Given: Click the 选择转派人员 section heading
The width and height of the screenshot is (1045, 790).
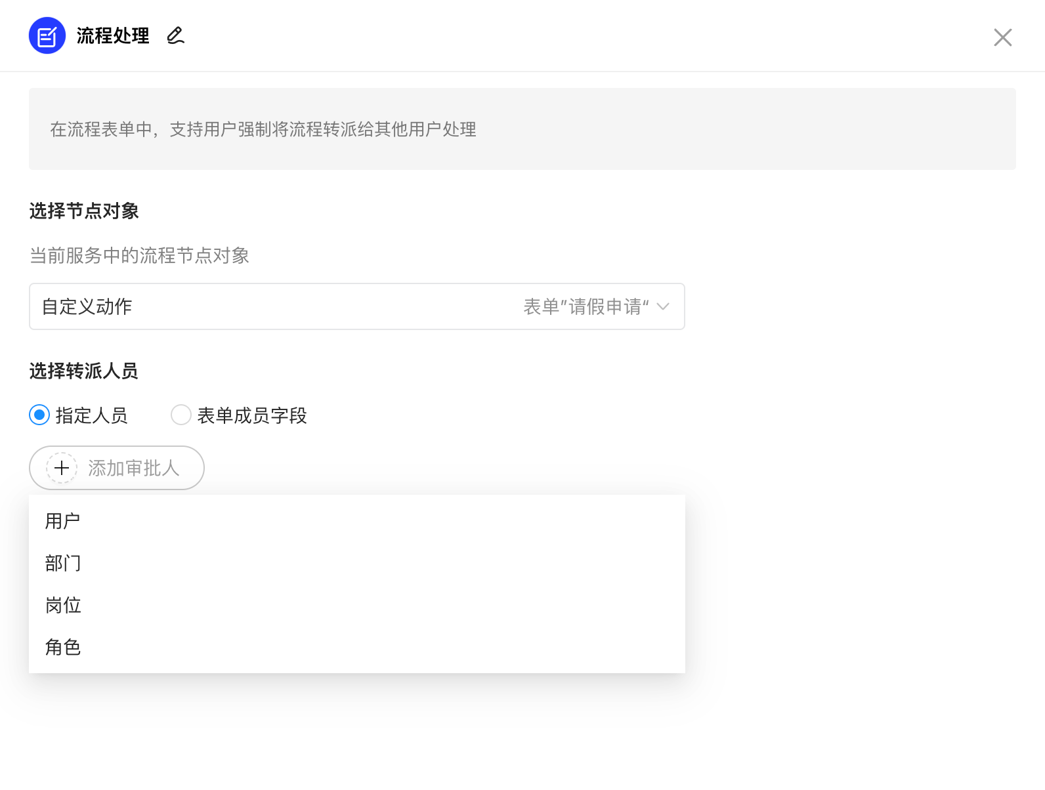Looking at the screenshot, I should pos(84,371).
